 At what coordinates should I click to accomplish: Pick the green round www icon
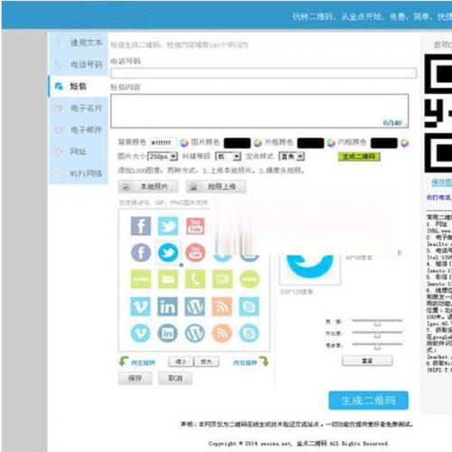click(250, 279)
